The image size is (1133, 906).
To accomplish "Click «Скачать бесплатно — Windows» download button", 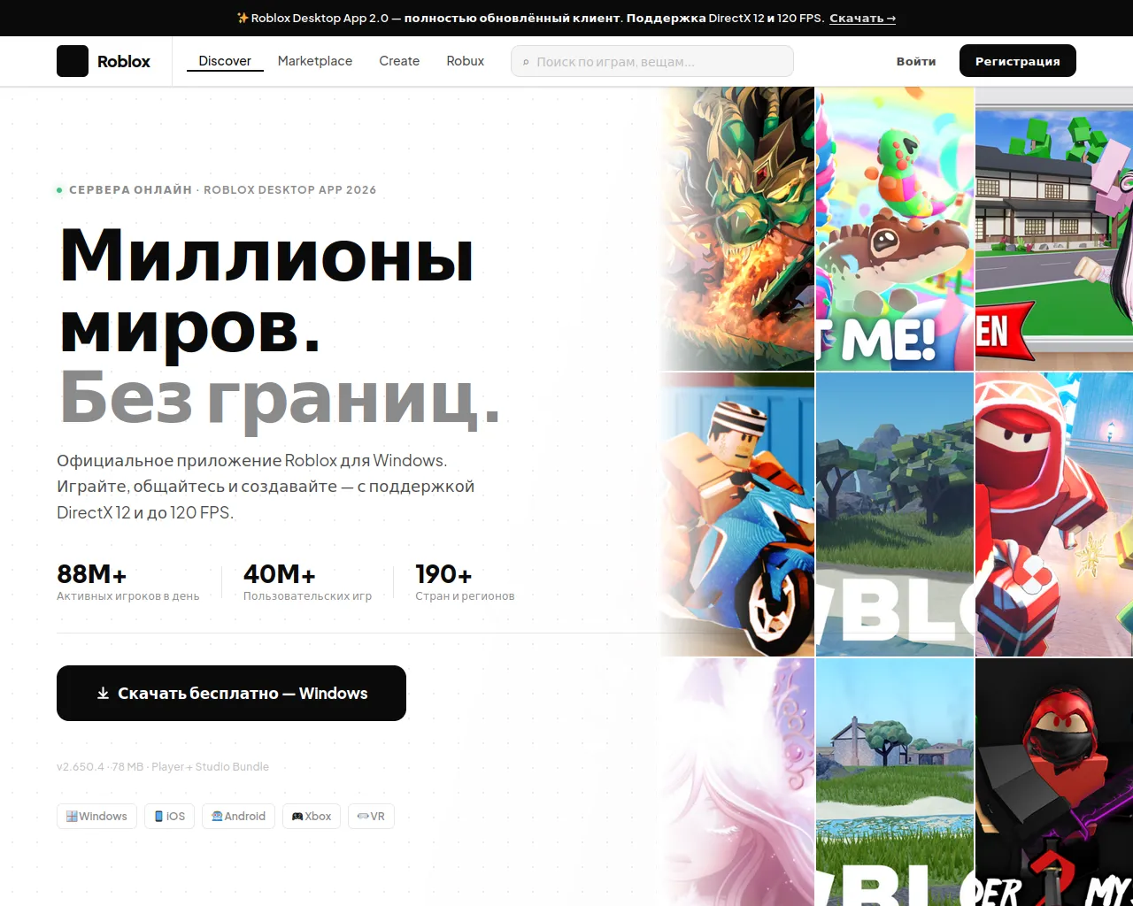I will tap(231, 693).
